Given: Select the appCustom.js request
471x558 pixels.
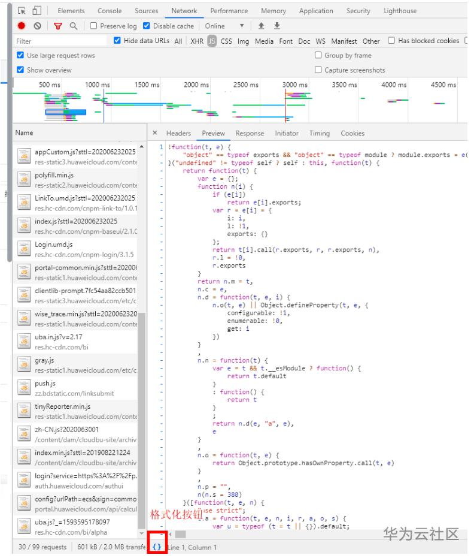Looking at the screenshot, I should (x=76, y=156).
